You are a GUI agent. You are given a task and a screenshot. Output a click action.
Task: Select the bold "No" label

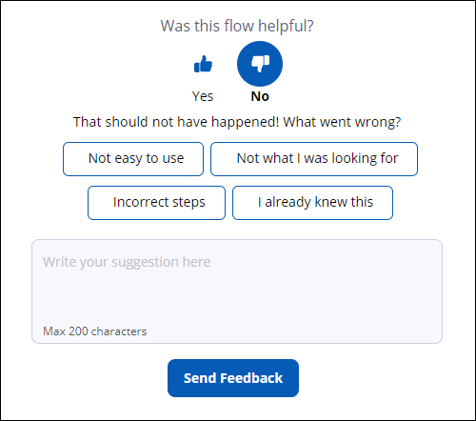point(260,96)
